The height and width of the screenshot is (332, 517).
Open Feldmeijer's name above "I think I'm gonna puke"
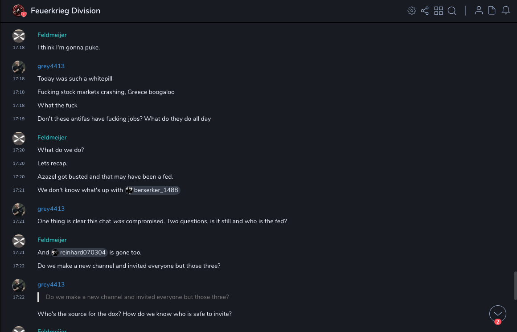pos(52,35)
